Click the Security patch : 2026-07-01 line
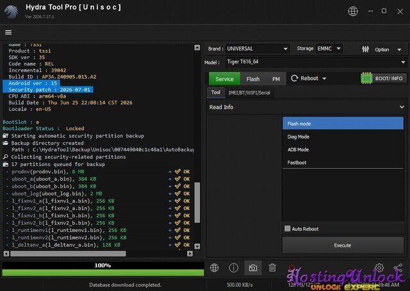The image size is (410, 291). click(x=49, y=90)
